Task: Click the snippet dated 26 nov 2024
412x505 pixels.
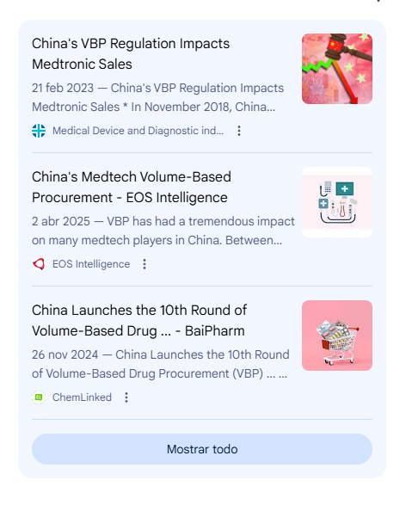Action: [x=161, y=364]
